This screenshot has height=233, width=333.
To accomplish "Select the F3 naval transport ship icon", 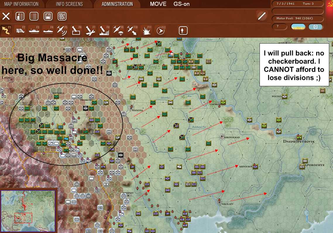I will click(x=34, y=30).
